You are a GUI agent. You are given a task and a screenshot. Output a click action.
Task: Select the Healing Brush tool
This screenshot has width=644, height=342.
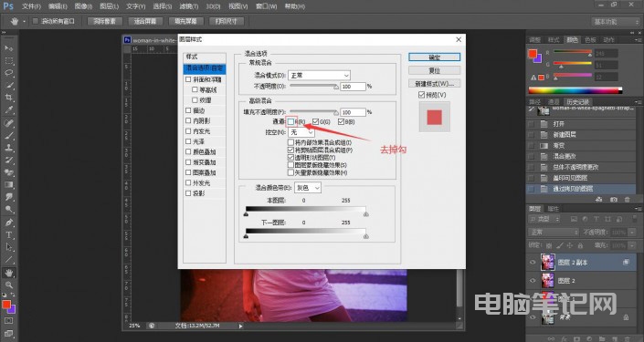[8, 123]
